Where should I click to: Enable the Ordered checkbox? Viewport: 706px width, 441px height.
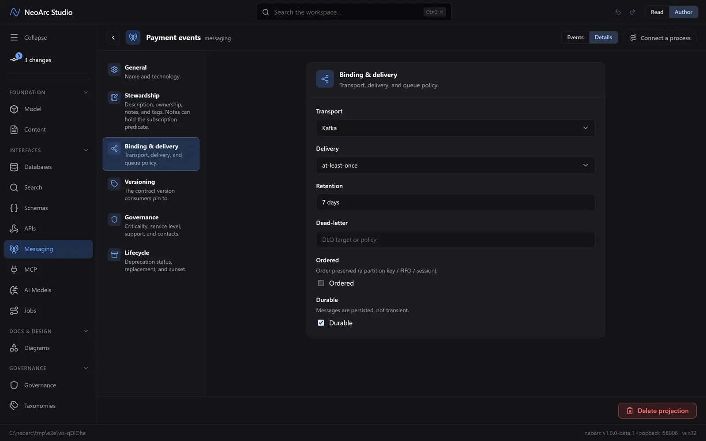pyautogui.click(x=321, y=283)
